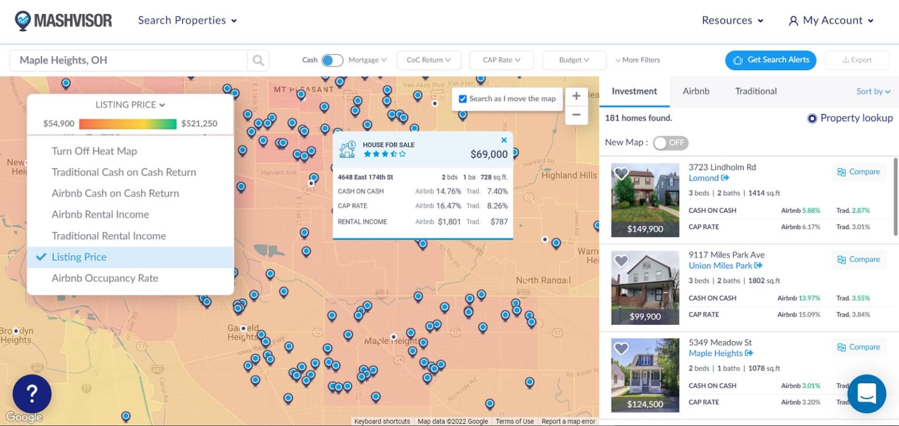Click the bell icon in Get Search Alerts

(x=738, y=60)
